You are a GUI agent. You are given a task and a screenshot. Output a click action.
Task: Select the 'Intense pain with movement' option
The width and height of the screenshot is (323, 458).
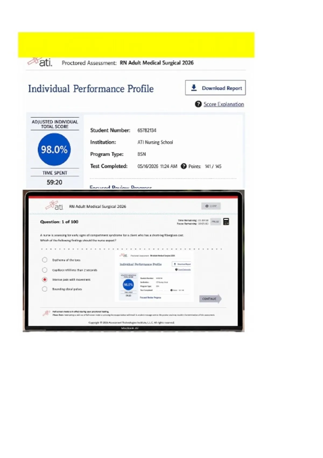click(45, 279)
